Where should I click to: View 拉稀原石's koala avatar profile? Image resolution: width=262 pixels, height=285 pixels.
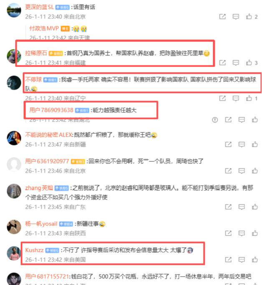point(14,56)
